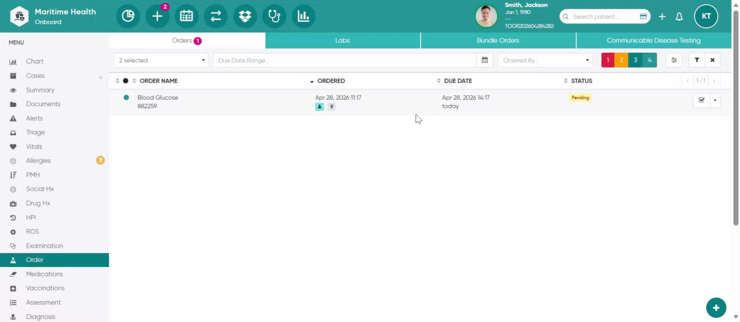Switch to the Bundle Orders tab
This screenshot has width=740, height=322.
point(498,40)
